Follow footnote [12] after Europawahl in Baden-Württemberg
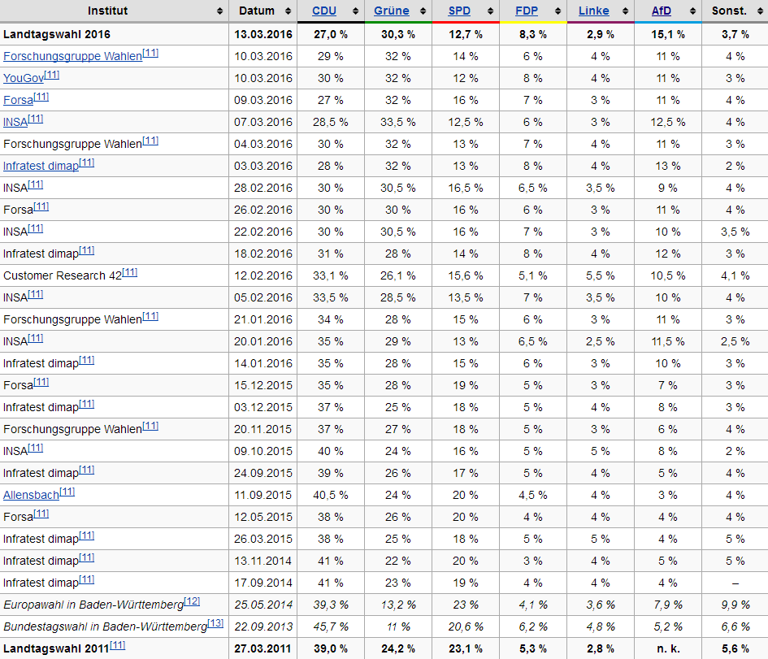The height and width of the screenshot is (659, 768). 192,601
